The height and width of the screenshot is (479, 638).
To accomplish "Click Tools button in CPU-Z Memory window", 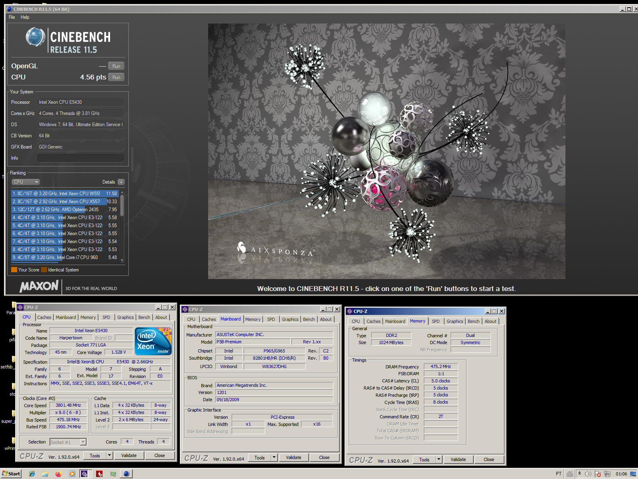I will [424, 459].
